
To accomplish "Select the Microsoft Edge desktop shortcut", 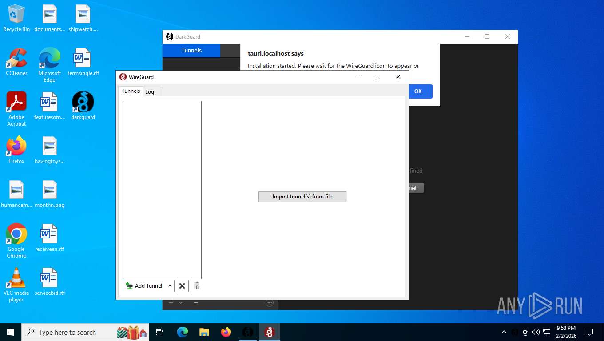I will click(x=49, y=65).
